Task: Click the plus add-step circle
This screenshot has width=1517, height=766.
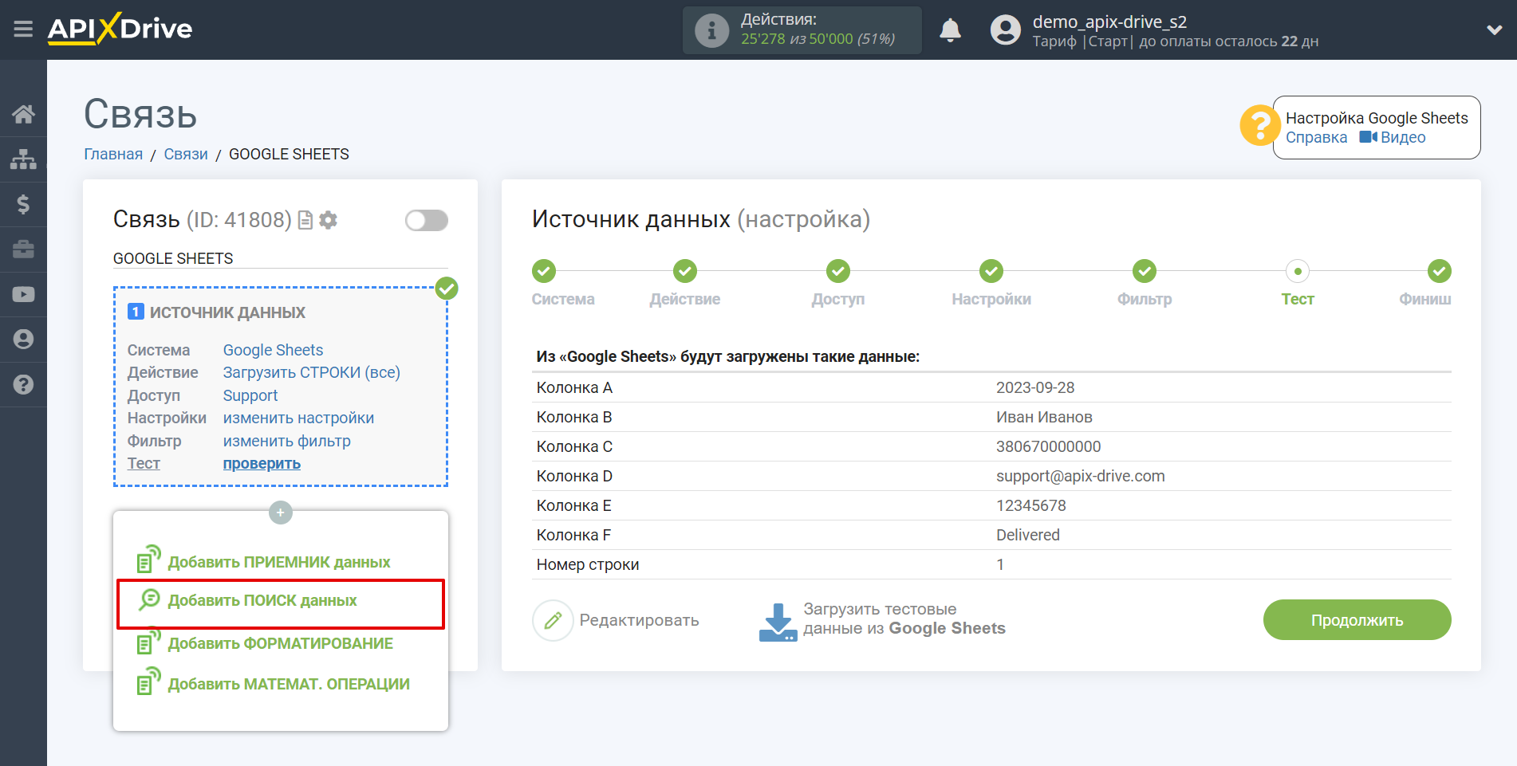Action: tap(281, 513)
